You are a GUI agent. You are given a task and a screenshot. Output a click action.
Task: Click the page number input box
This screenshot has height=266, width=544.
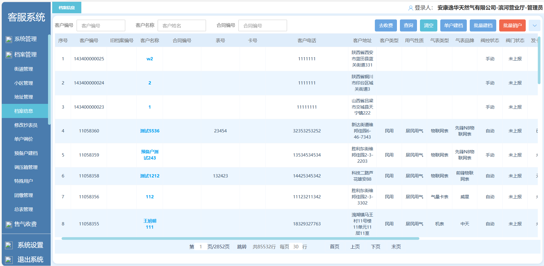pyautogui.click(x=201, y=247)
